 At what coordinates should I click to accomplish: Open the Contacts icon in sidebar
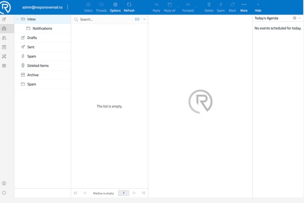tap(4, 38)
